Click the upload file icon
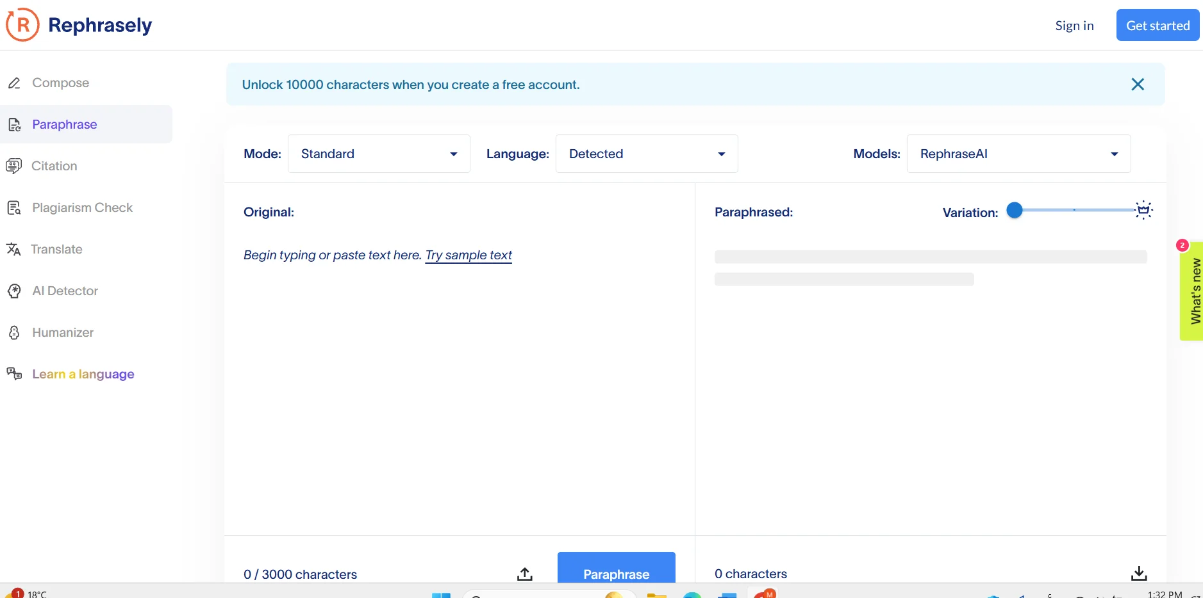The width and height of the screenshot is (1203, 598). (x=524, y=574)
